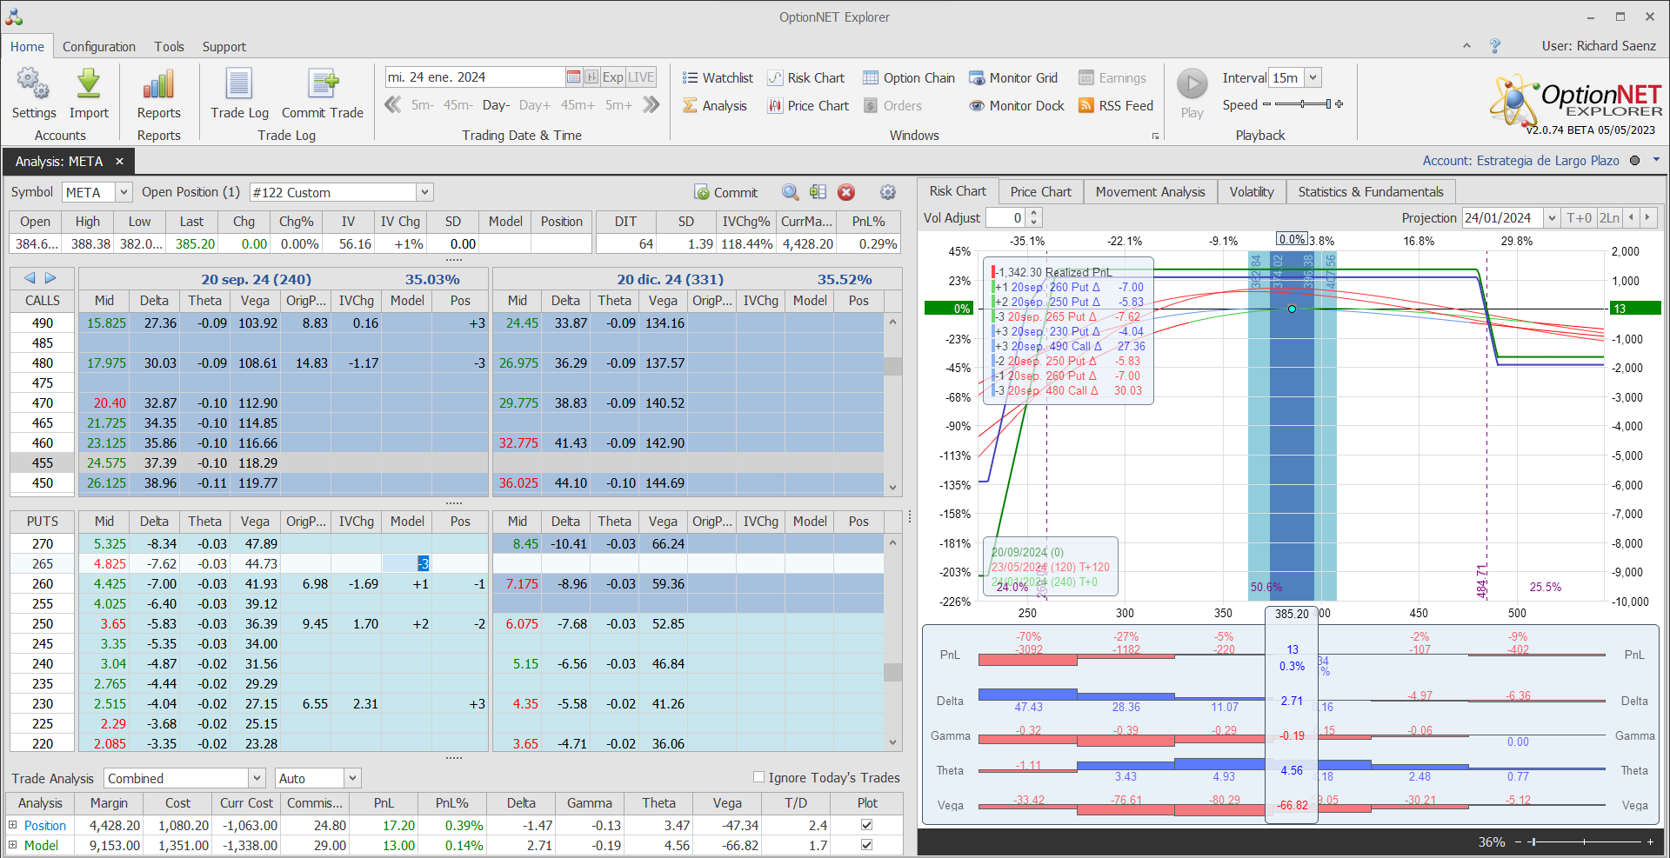This screenshot has width=1670, height=858.
Task: Click the Commit button
Action: click(726, 193)
